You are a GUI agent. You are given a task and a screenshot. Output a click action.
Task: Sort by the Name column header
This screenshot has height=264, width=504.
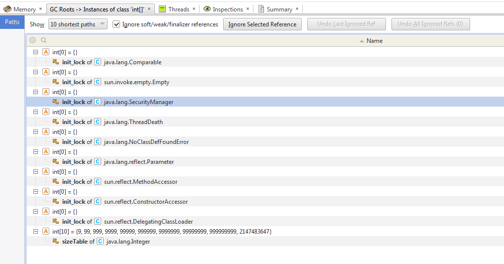click(x=374, y=41)
